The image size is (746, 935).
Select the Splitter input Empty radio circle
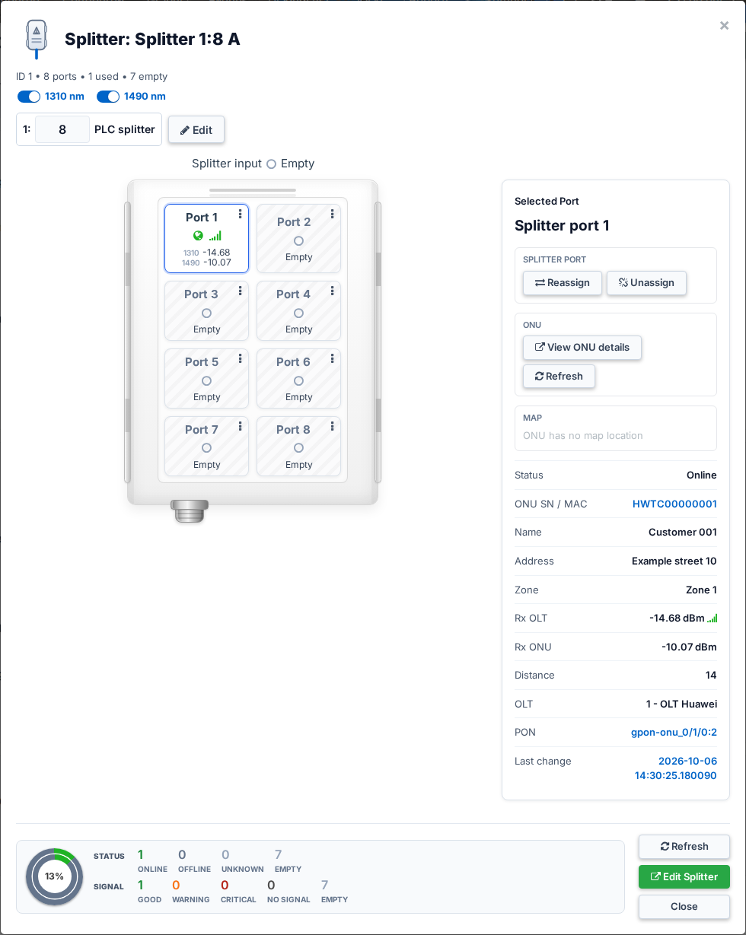[x=271, y=164]
